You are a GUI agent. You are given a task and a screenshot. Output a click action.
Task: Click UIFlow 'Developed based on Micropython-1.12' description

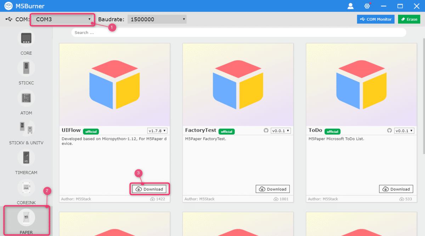coord(114,141)
